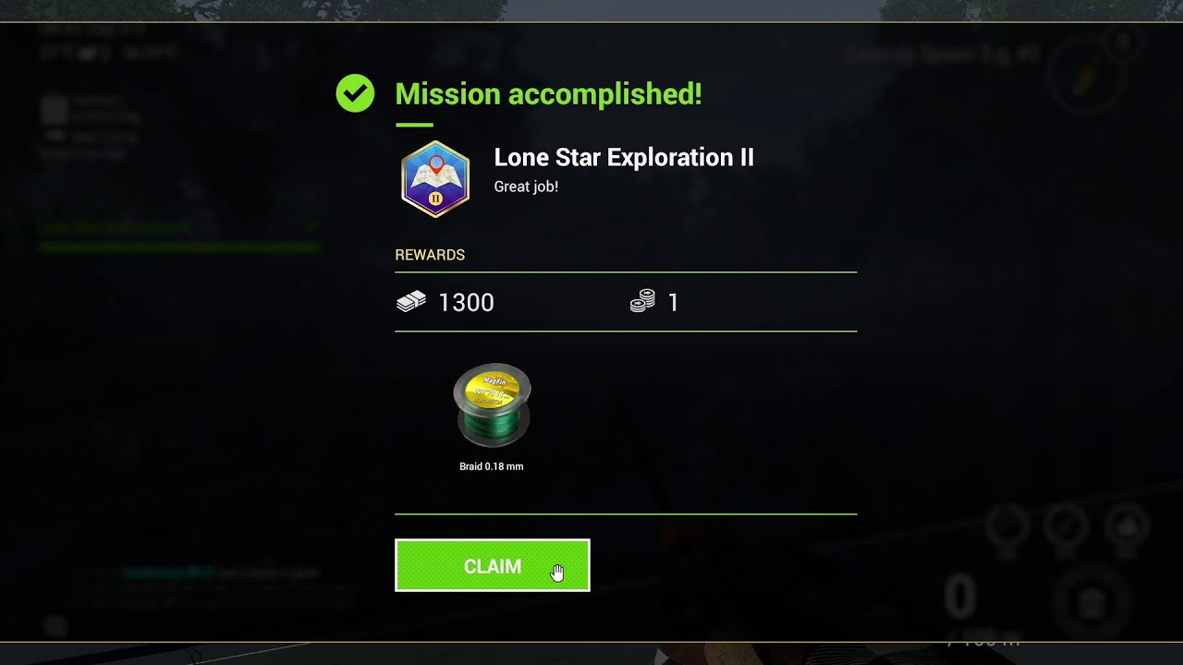This screenshot has width=1183, height=665.
Task: Click the Lone Star Exploration II title
Action: point(624,157)
